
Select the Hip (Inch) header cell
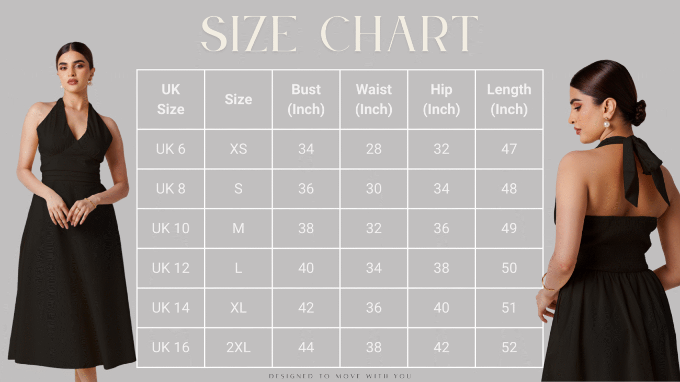[x=441, y=99]
